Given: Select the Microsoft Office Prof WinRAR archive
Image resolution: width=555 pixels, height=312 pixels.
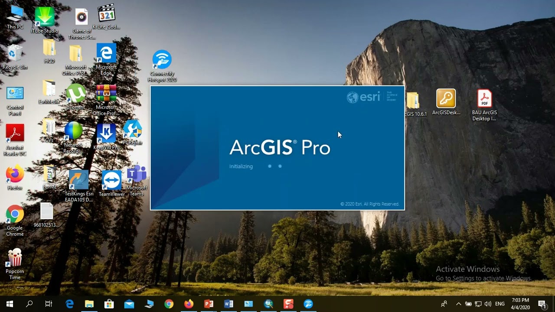Looking at the screenshot, I should pos(107,100).
